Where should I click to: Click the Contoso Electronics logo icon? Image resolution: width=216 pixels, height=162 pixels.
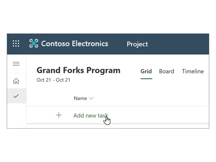coord(34,44)
